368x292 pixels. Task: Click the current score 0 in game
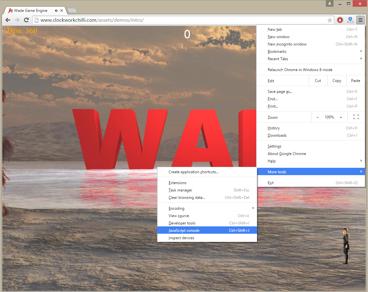click(x=187, y=34)
